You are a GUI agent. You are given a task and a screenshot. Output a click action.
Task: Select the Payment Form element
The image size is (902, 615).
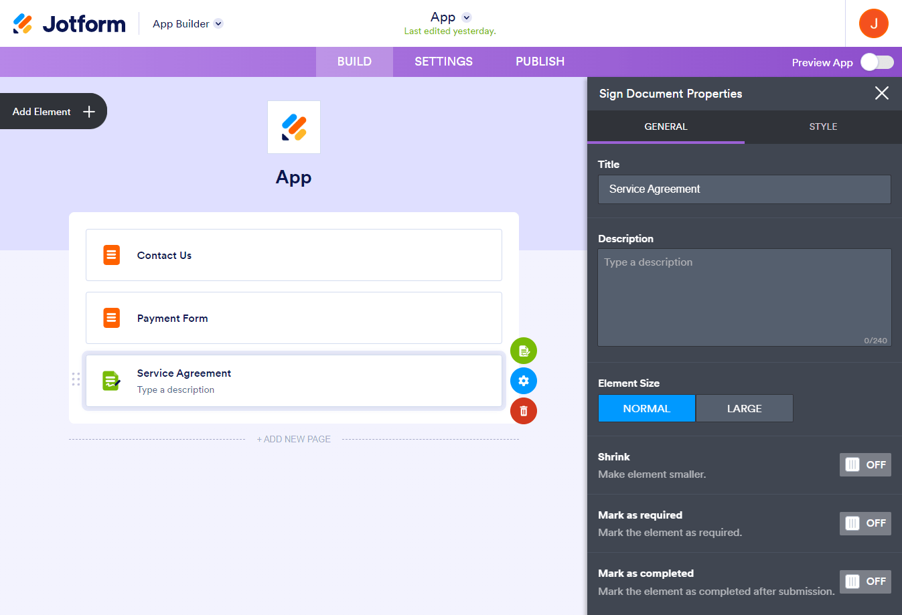click(x=294, y=318)
